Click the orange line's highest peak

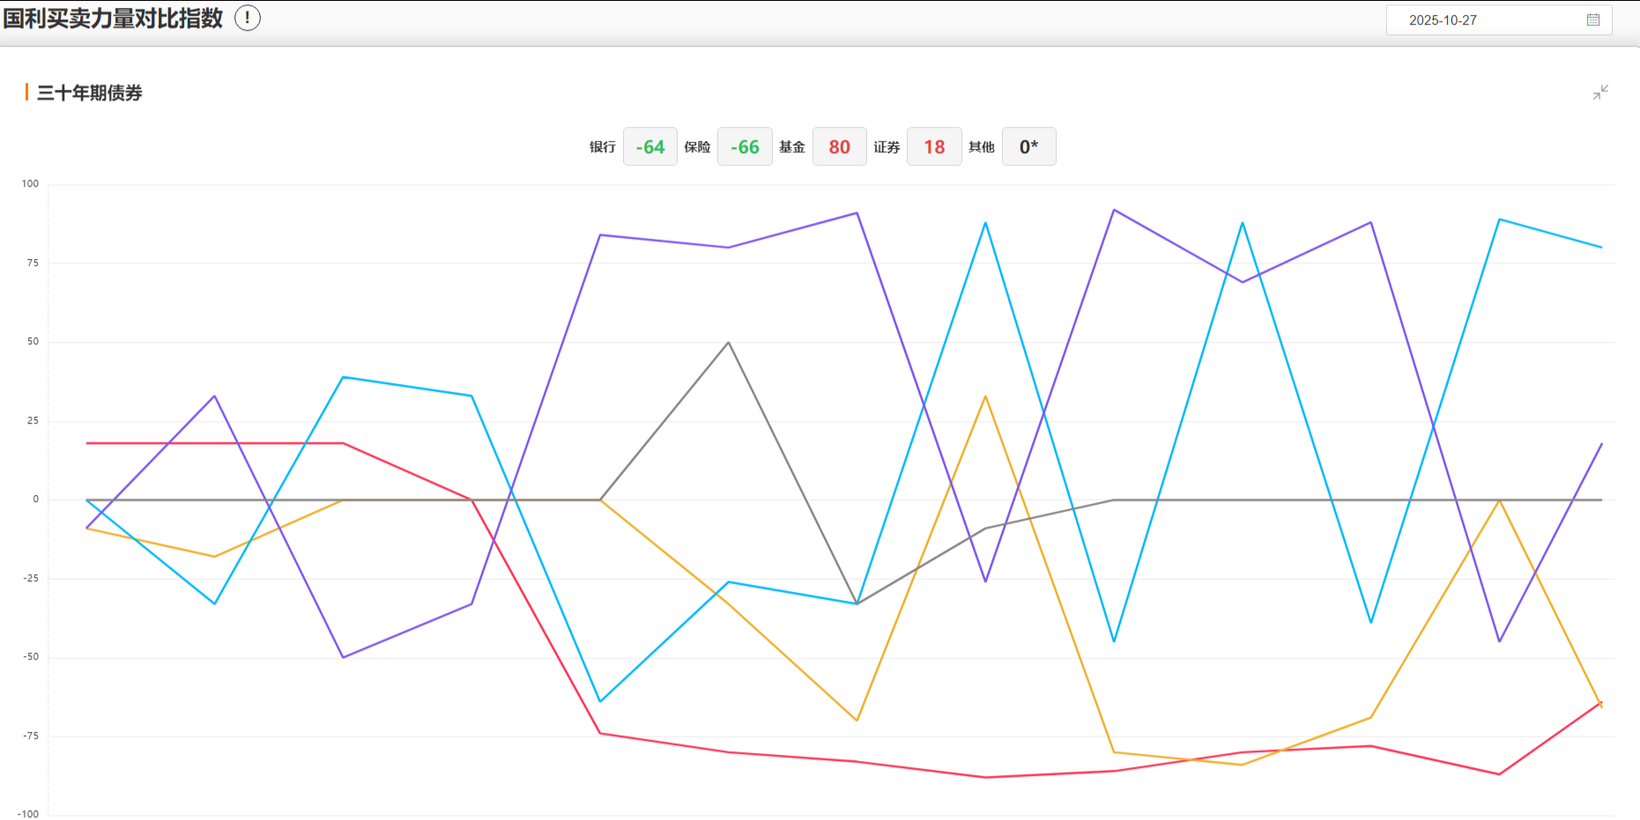pyautogui.click(x=985, y=396)
